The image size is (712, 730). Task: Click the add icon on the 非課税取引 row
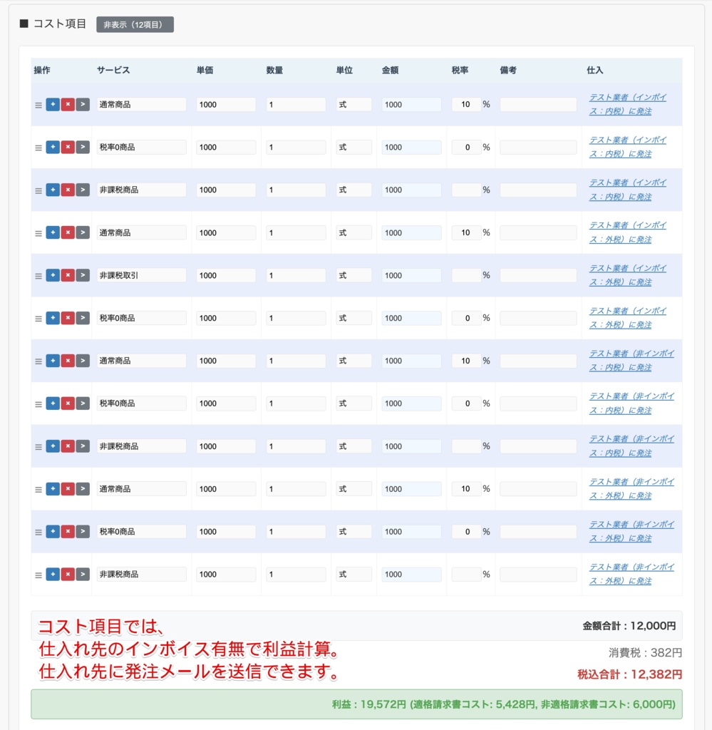pyautogui.click(x=53, y=275)
